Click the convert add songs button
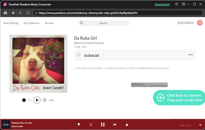 [x=179, y=98]
